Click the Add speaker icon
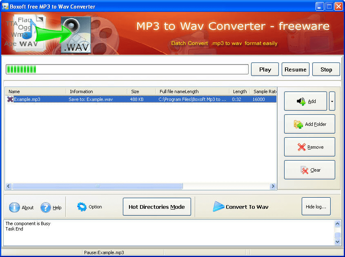The height and width of the screenshot is (257, 345). click(301, 101)
